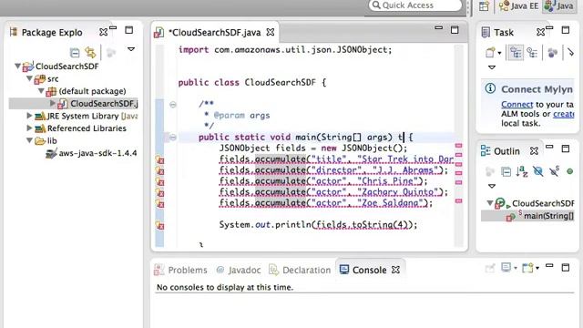Click bottom overview ruler error mark
583x328 pixels.
pyautogui.click(x=459, y=200)
